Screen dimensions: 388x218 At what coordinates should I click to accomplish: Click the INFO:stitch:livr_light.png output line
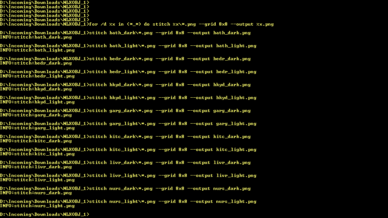tap(38, 180)
